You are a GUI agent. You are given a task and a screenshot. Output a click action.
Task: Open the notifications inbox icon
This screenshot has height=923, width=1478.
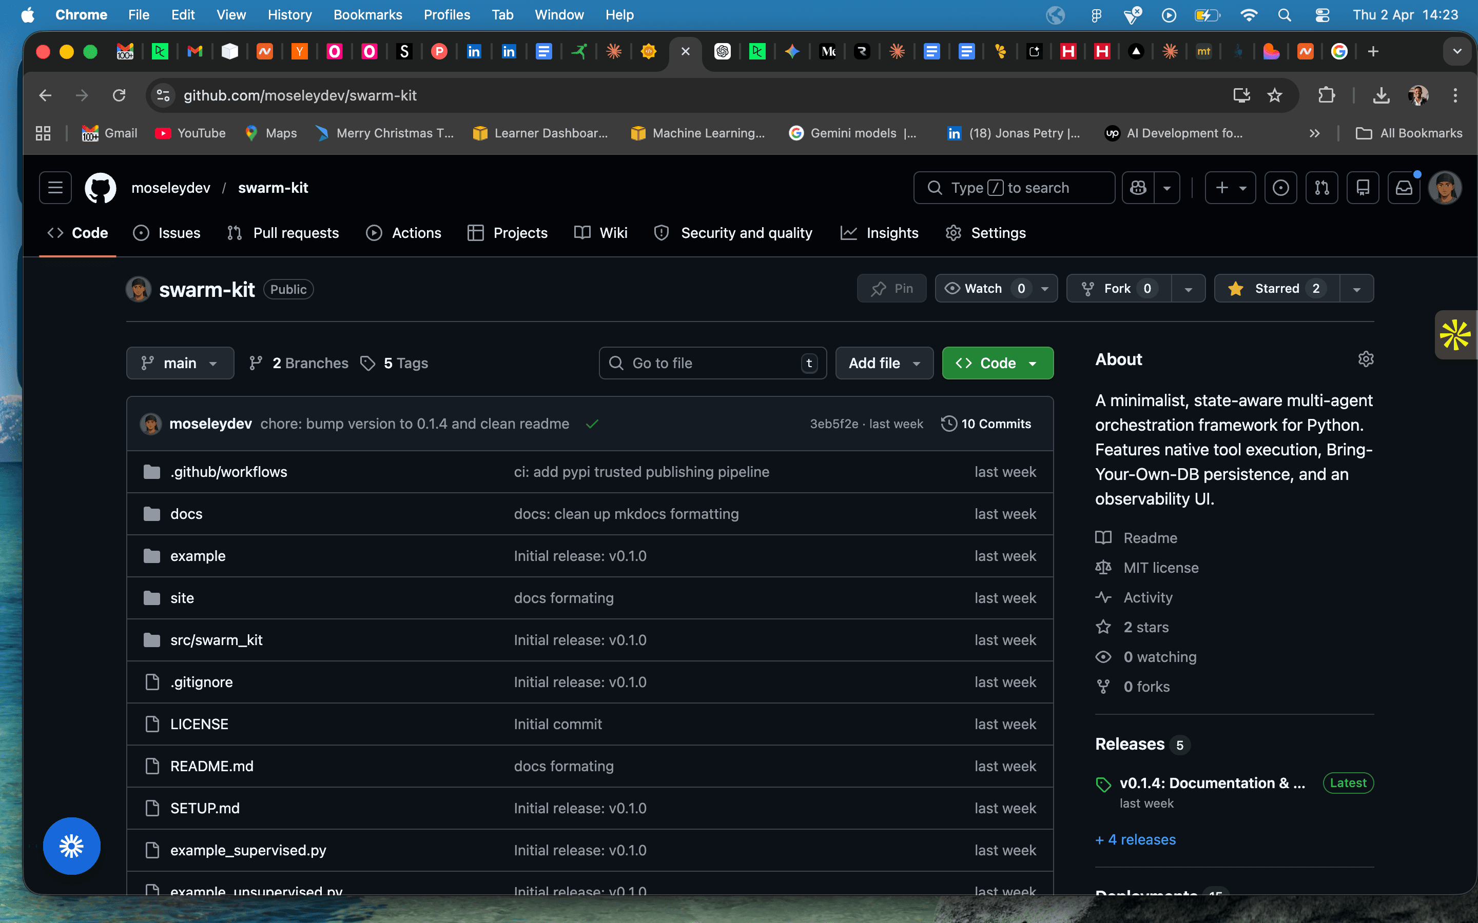tap(1404, 187)
